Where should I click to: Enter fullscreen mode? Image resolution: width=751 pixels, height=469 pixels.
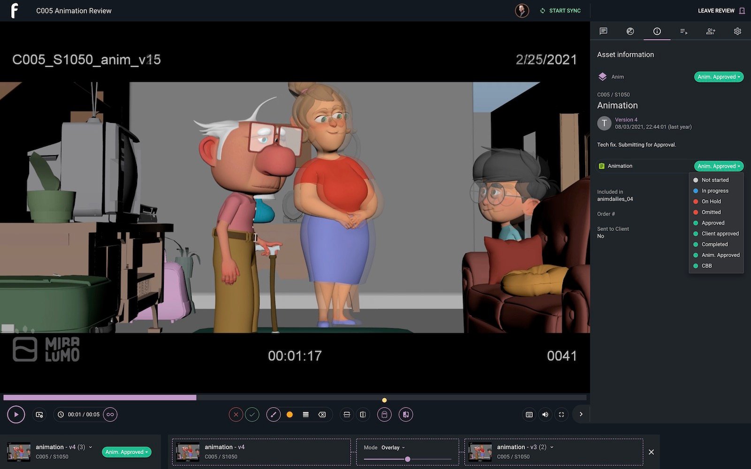click(x=561, y=415)
